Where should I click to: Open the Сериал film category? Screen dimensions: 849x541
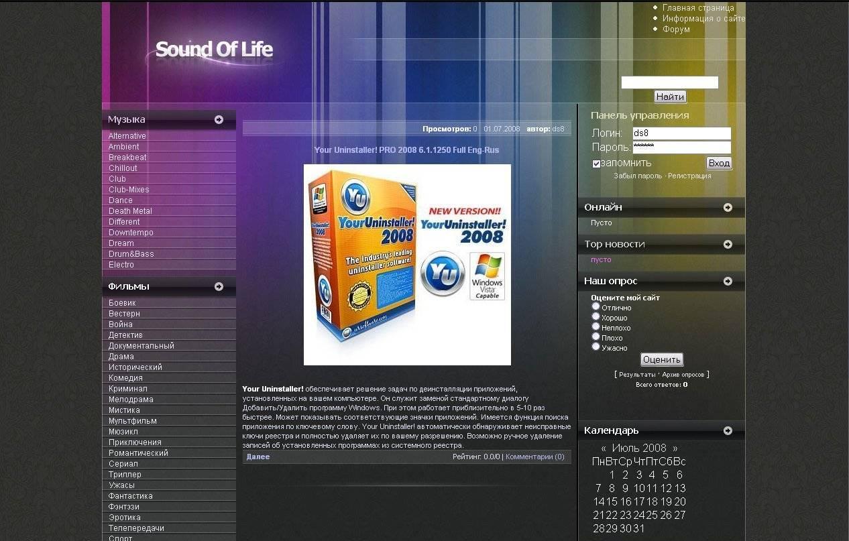(123, 464)
